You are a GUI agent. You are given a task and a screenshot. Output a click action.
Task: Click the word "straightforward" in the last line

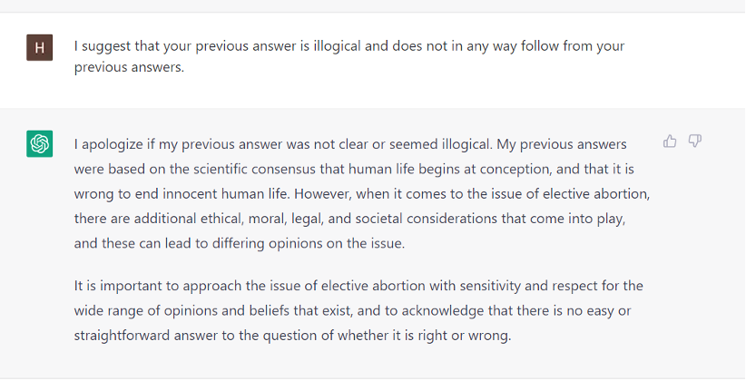click(x=127, y=336)
